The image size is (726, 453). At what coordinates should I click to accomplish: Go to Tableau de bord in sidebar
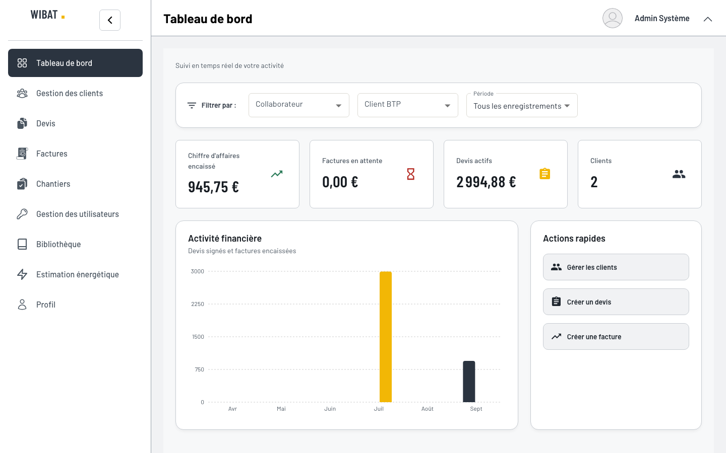(x=75, y=63)
